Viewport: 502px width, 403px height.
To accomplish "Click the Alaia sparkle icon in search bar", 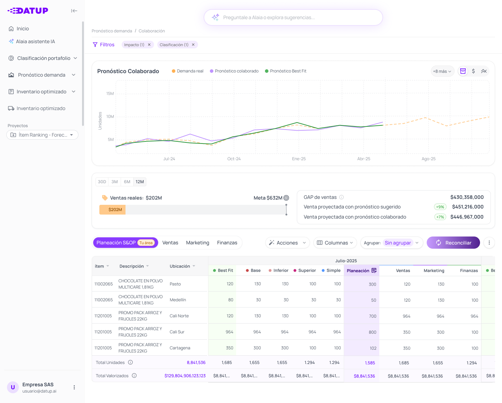I will [x=215, y=17].
